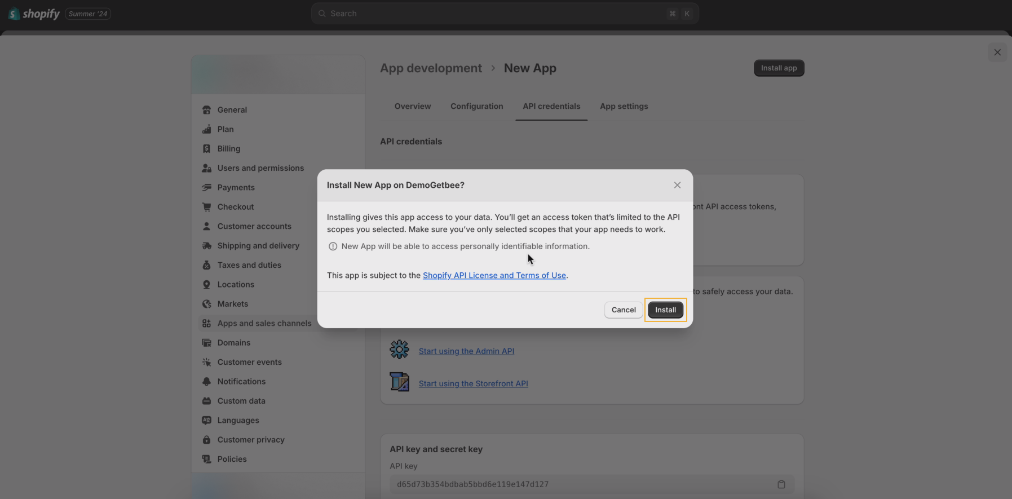Click the Install app button at top right
The height and width of the screenshot is (499, 1012).
[x=779, y=68]
